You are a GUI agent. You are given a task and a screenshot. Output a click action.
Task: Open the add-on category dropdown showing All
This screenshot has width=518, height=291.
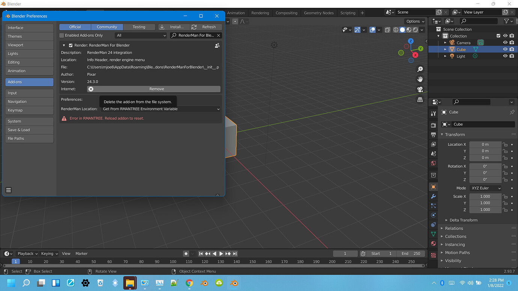[x=141, y=35]
